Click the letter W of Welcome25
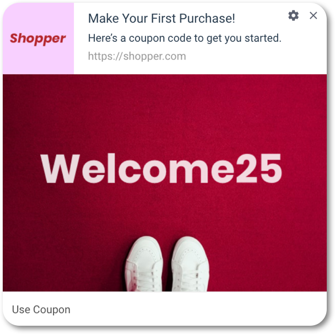The height and width of the screenshot is (334, 335). coord(60,169)
